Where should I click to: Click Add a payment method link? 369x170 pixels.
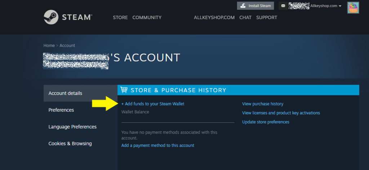coord(157,146)
